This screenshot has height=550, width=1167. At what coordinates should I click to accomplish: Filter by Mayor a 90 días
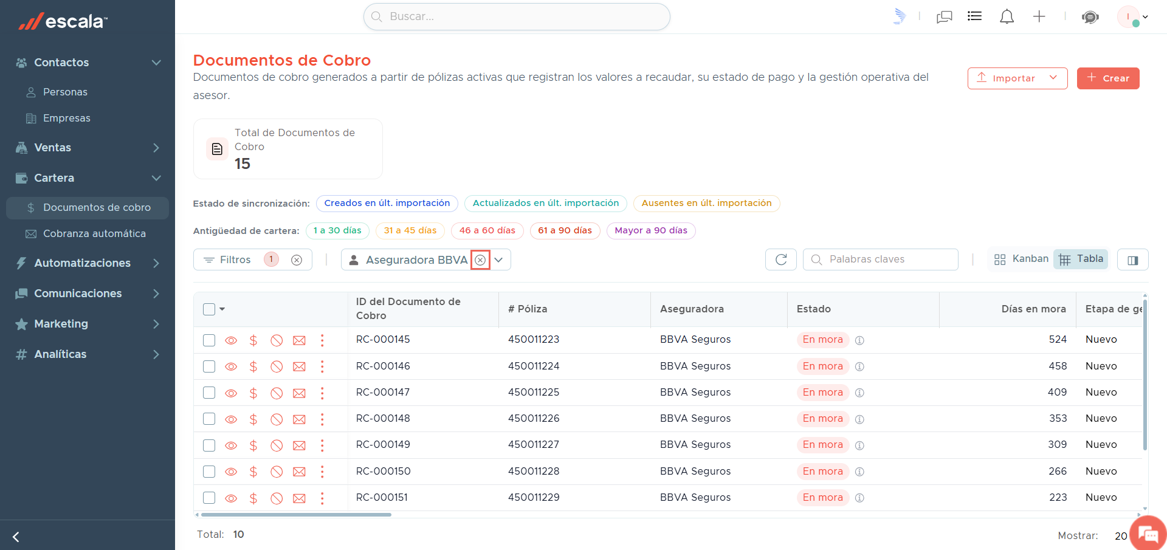pyautogui.click(x=651, y=231)
